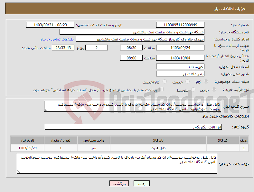This screenshot has width=254, height=192.
Task: Click the remaining days field showing 2
Action: pyautogui.click(x=97, y=48)
